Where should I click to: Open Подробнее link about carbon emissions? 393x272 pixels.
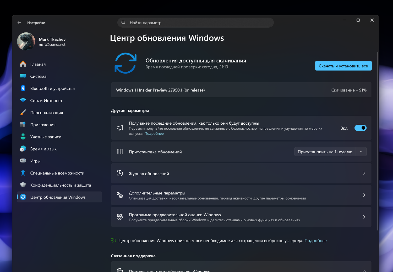click(316, 240)
